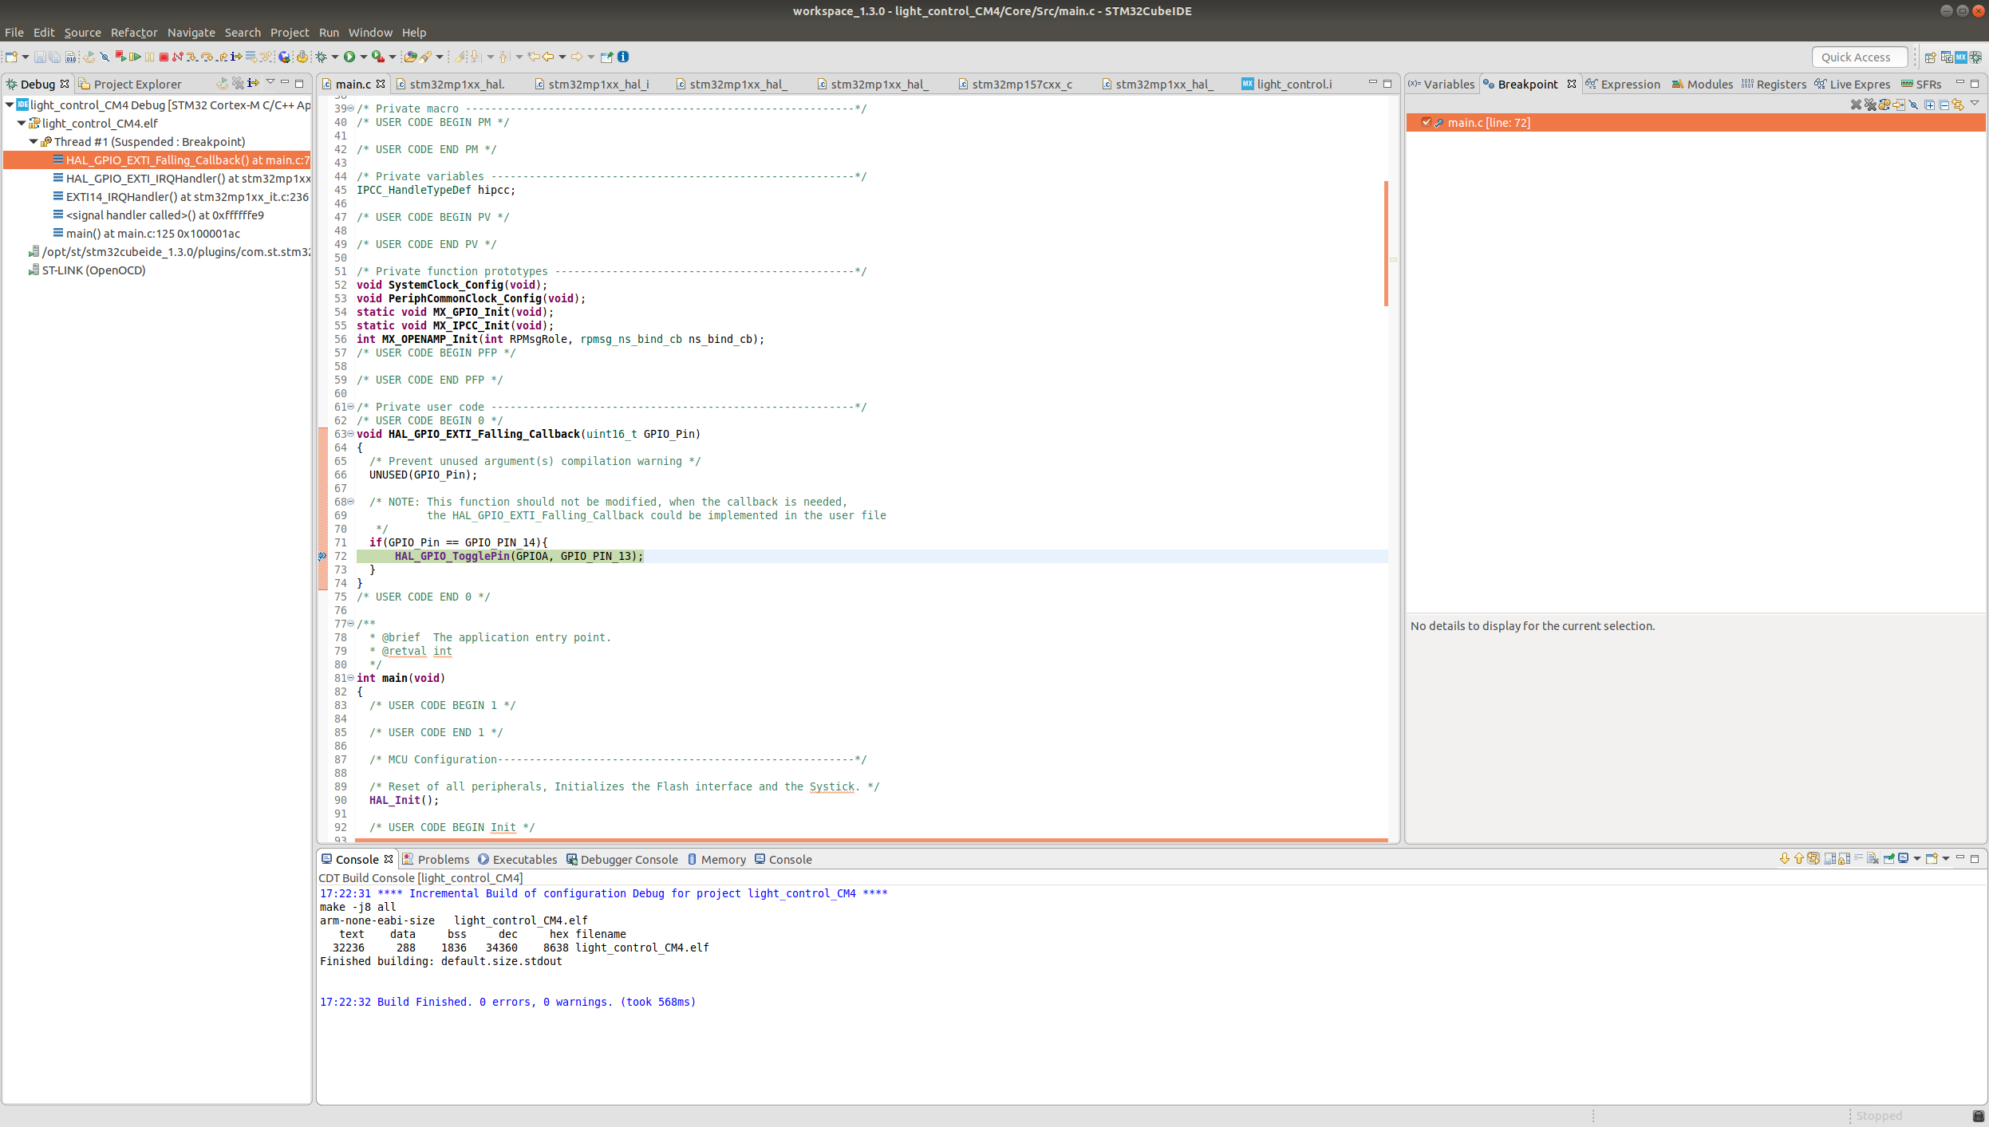Toggle console Word Wrap icon
The height and width of the screenshot is (1127, 1989).
pyautogui.click(x=1858, y=859)
